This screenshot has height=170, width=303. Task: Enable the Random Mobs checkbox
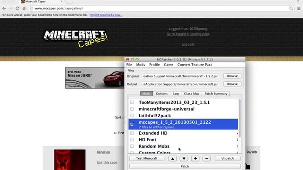coord(132,146)
